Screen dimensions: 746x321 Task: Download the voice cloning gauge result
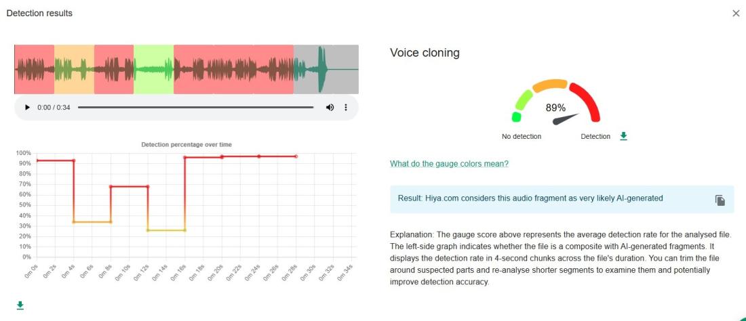click(623, 136)
